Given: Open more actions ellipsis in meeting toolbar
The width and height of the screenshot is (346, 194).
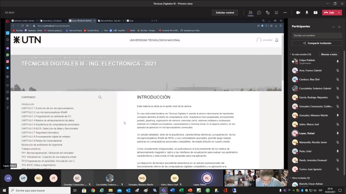Looking at the screenshot, I should [285, 13].
